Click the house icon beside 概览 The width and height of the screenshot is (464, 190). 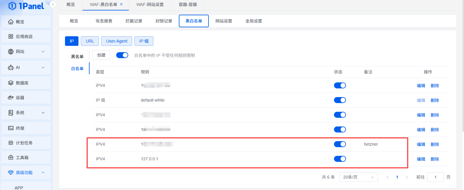[x=11, y=22]
